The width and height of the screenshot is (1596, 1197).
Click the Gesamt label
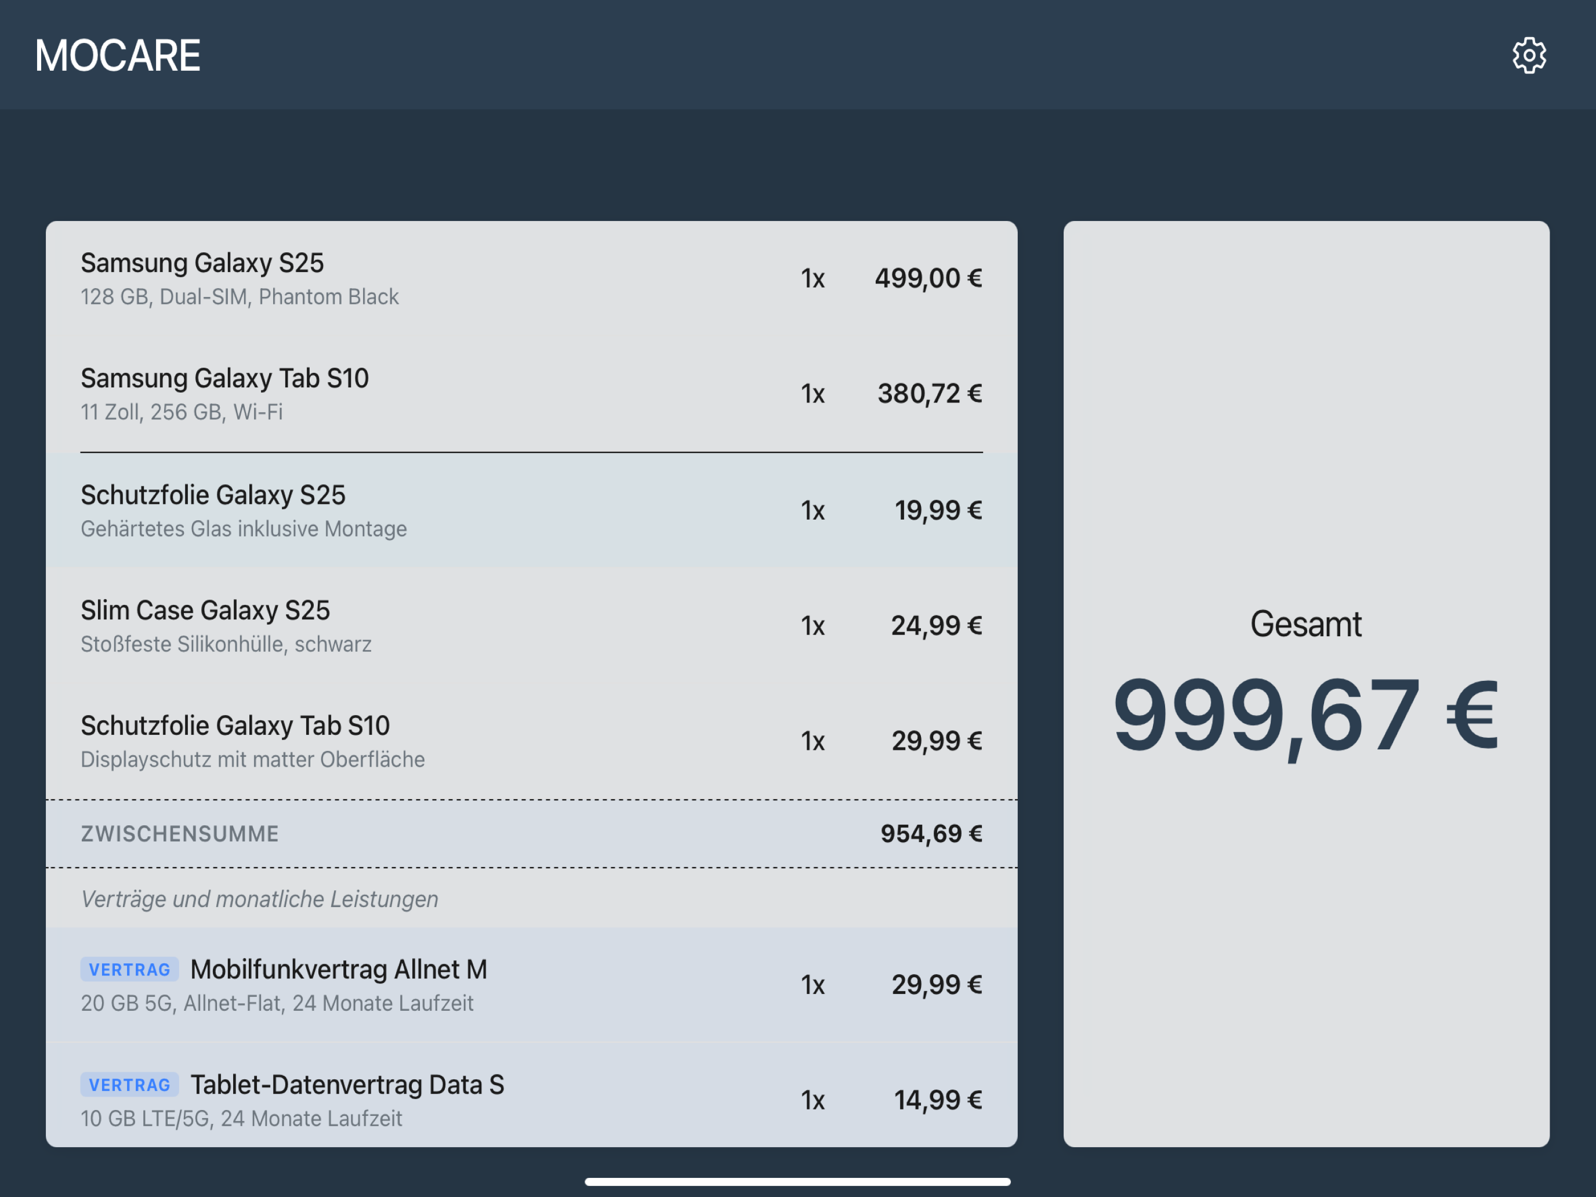tap(1306, 624)
